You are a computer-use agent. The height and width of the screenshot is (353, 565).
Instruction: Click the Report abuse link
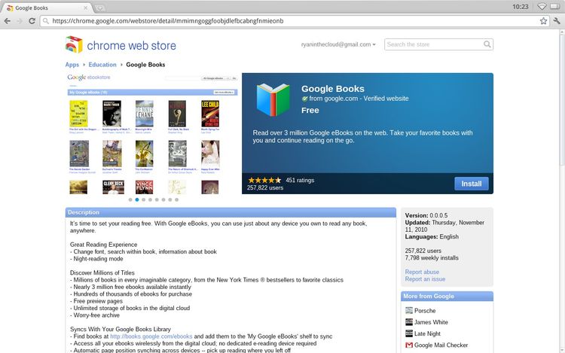coord(422,272)
